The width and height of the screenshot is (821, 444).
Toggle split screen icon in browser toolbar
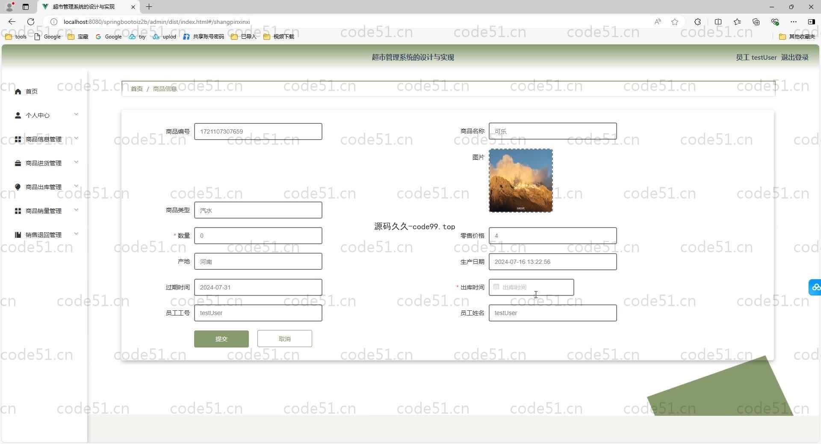pos(718,22)
